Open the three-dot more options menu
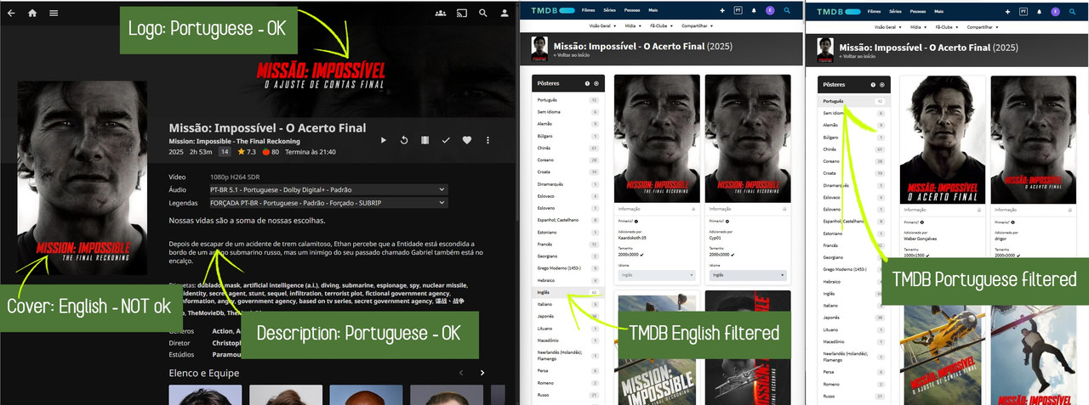This screenshot has width=1089, height=405. (x=487, y=140)
